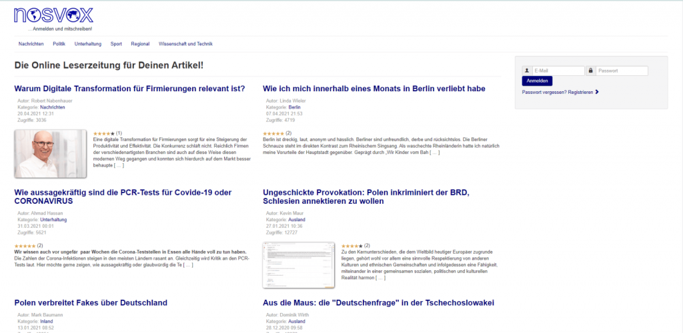
Task: Click text 'Autor: Mark Baumann'
Action: click(x=40, y=315)
